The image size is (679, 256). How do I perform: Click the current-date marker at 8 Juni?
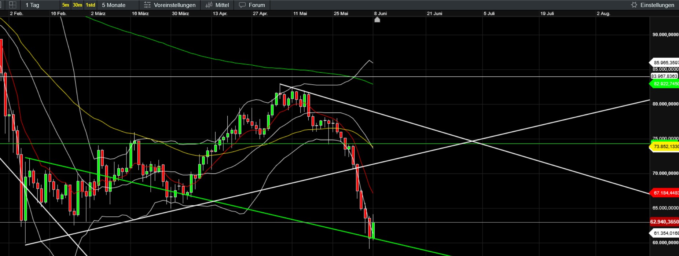[377, 19]
